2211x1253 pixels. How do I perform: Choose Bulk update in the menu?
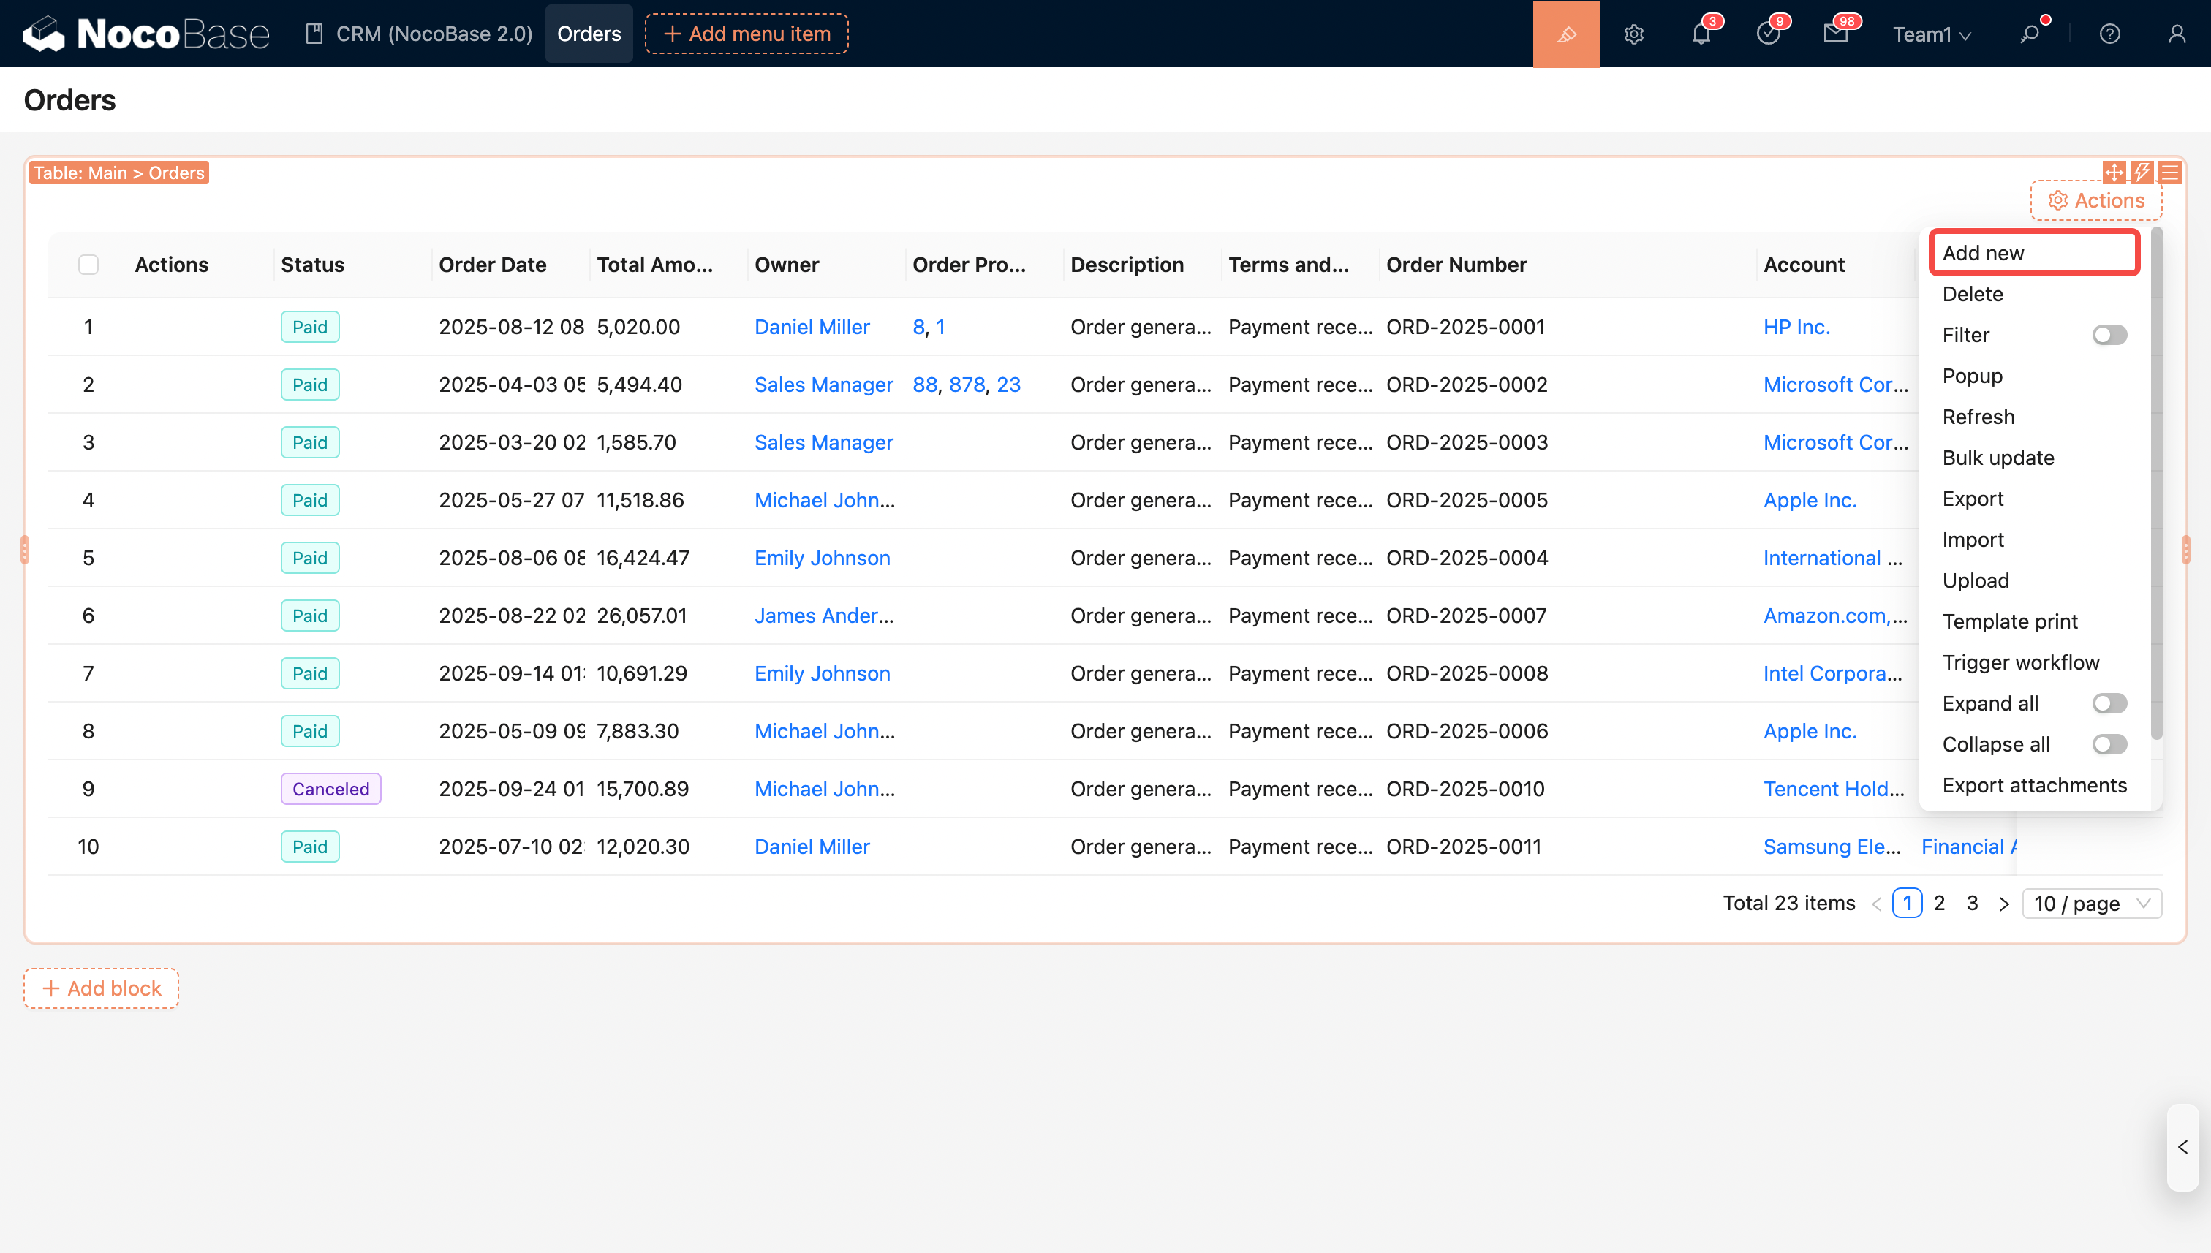[1998, 458]
